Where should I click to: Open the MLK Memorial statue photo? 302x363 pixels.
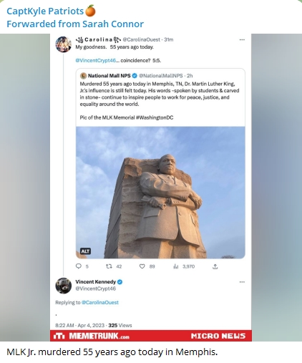pos(160,193)
